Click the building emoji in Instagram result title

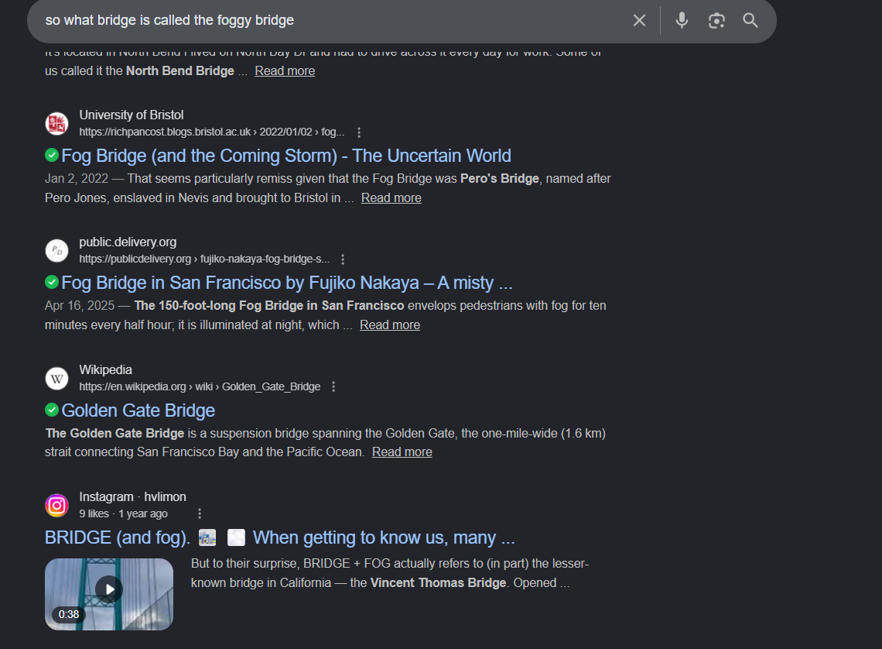[x=207, y=537]
